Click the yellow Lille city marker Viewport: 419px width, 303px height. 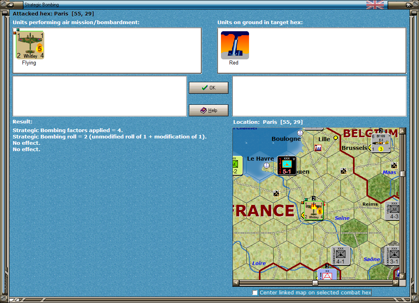[x=336, y=138]
